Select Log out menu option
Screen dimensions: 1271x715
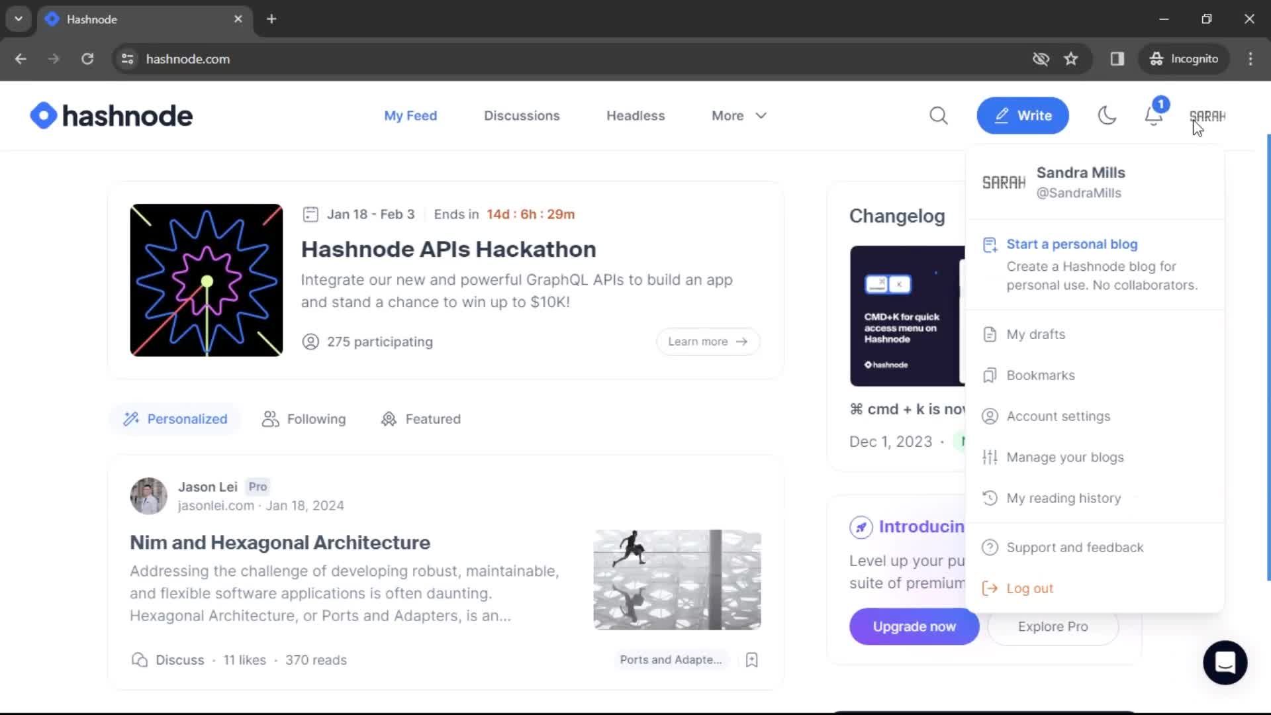point(1030,589)
